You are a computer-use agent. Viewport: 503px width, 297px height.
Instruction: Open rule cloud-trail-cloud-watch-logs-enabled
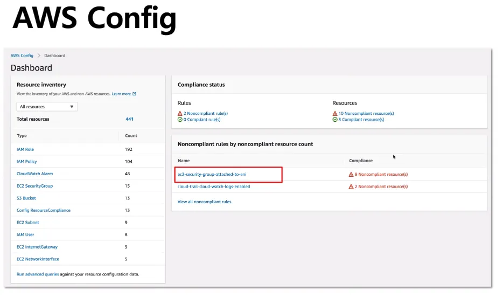pos(214,187)
